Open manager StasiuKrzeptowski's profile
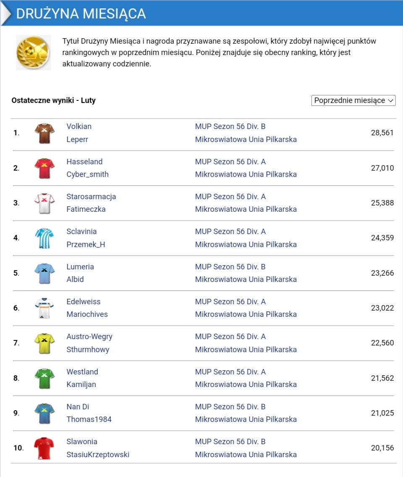 click(98, 455)
